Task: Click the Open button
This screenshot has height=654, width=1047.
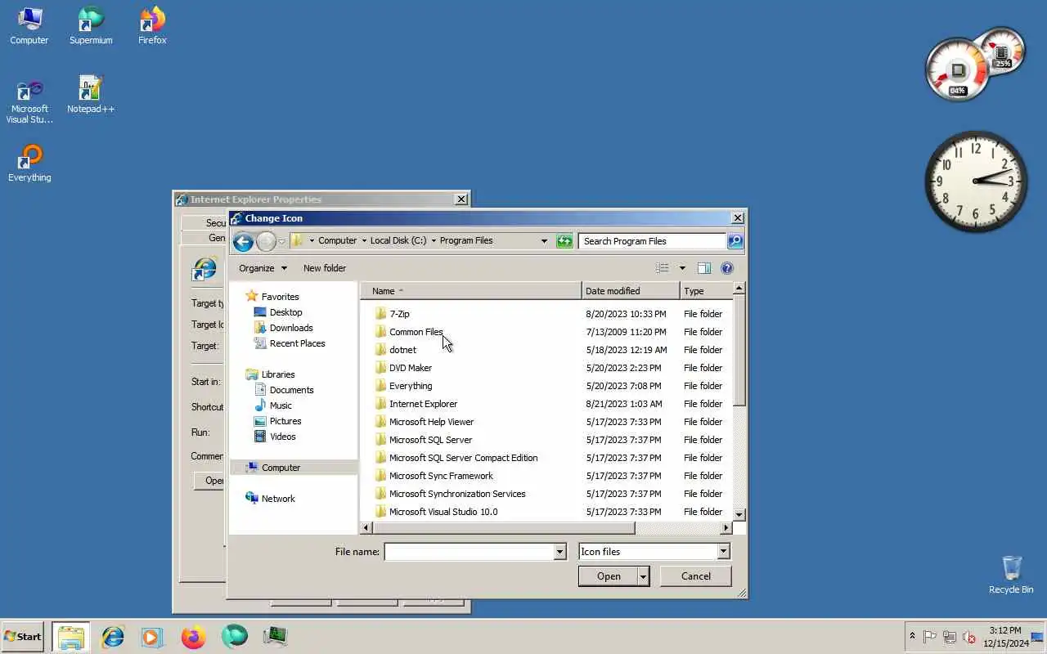Action: 609,576
